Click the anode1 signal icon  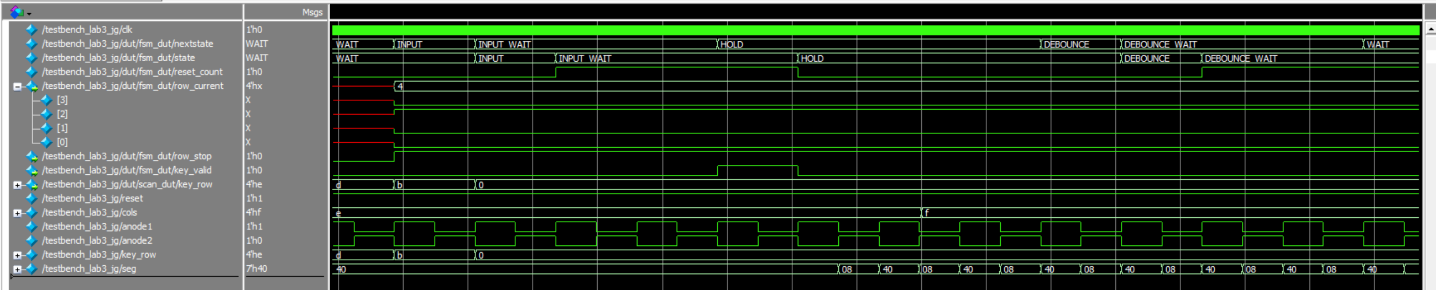coord(32,227)
